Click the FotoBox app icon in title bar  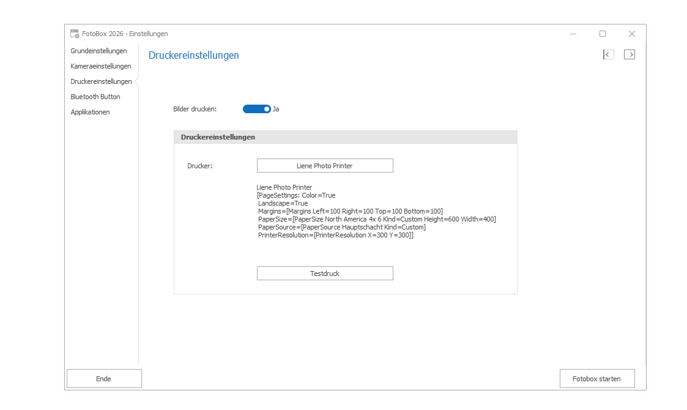[x=75, y=34]
